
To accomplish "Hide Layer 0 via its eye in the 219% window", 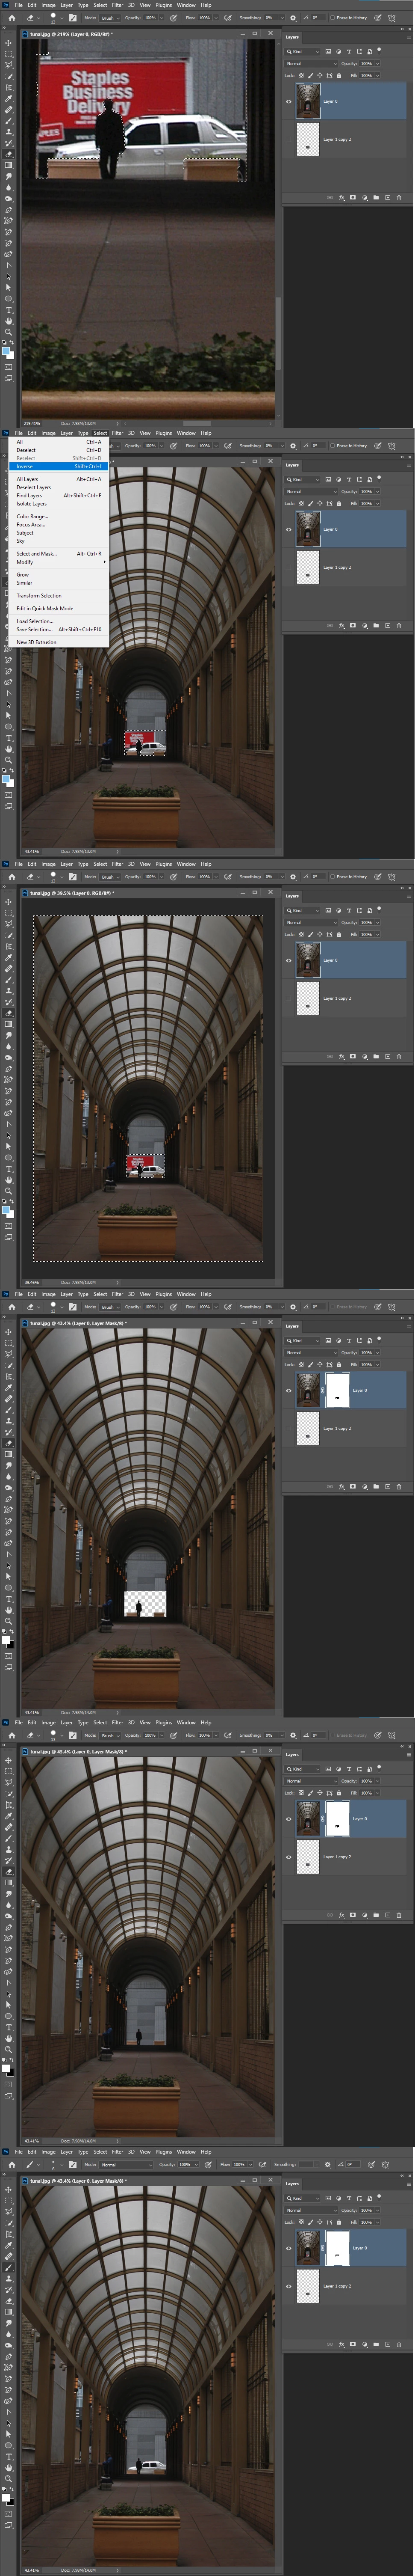I will coord(289,101).
